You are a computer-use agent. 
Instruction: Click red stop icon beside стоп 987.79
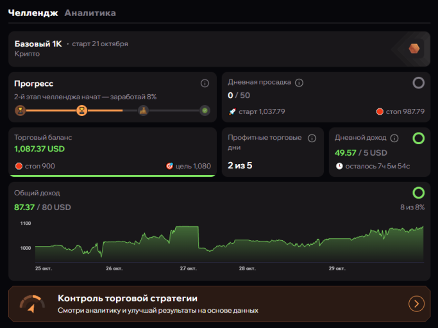[380, 111]
